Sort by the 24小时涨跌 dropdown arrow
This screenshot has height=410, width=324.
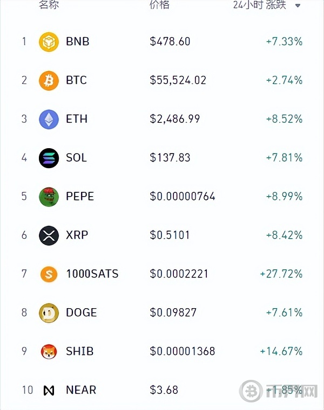coord(298,5)
